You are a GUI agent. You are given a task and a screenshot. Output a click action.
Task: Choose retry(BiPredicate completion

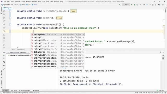(x=58, y=40)
